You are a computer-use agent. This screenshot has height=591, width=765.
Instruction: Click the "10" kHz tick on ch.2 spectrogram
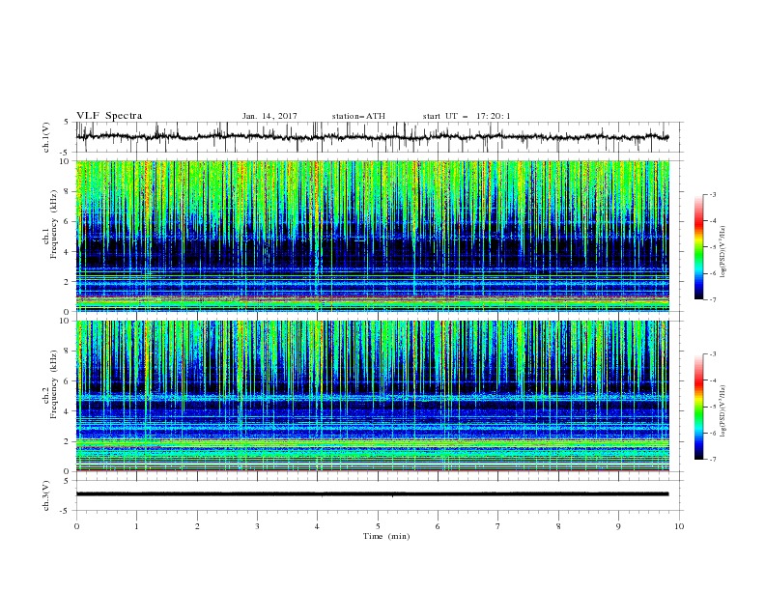(67, 321)
